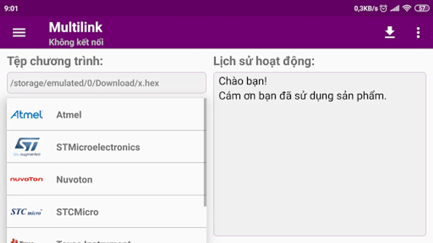Check the Wi-Fi status icon
The image size is (433, 243).
coord(407,8)
